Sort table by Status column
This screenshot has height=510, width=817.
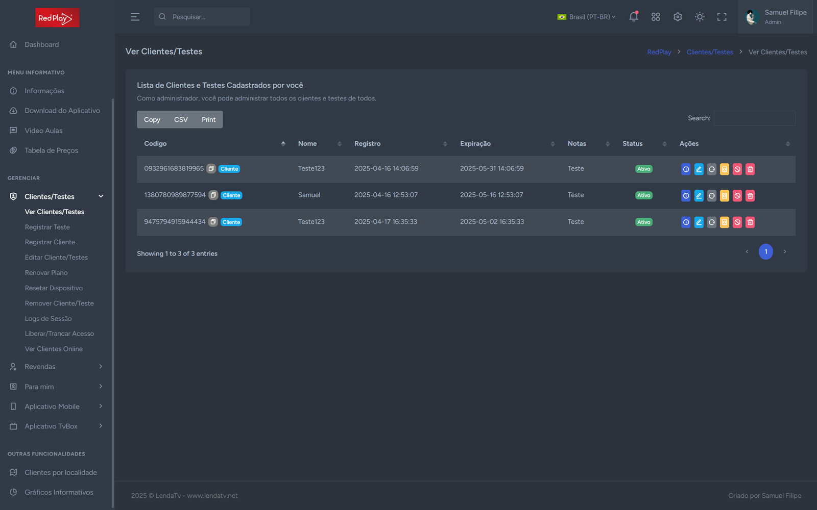(644, 144)
